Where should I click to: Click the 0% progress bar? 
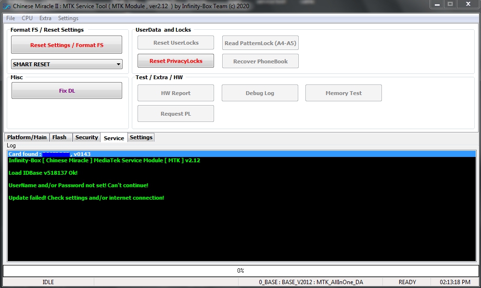click(x=240, y=271)
